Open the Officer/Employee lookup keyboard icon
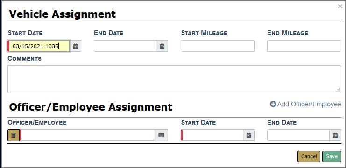 click(161, 135)
